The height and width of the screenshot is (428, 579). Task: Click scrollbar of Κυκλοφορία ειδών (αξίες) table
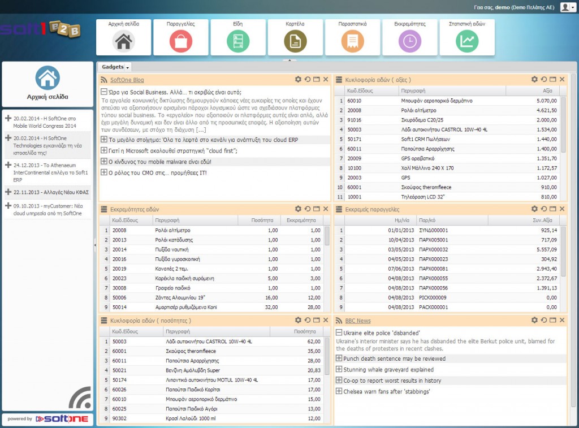pos(563,124)
